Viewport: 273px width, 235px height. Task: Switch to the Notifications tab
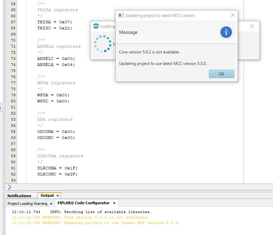pyautogui.click(x=19, y=196)
